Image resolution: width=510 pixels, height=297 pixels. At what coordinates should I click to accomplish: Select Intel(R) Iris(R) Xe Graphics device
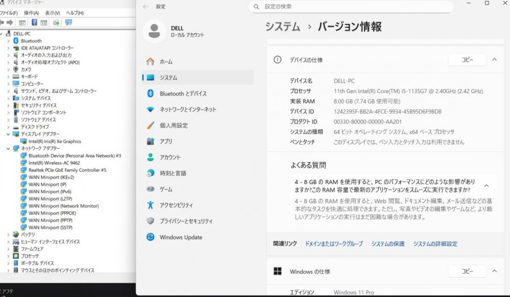pyautogui.click(x=55, y=141)
